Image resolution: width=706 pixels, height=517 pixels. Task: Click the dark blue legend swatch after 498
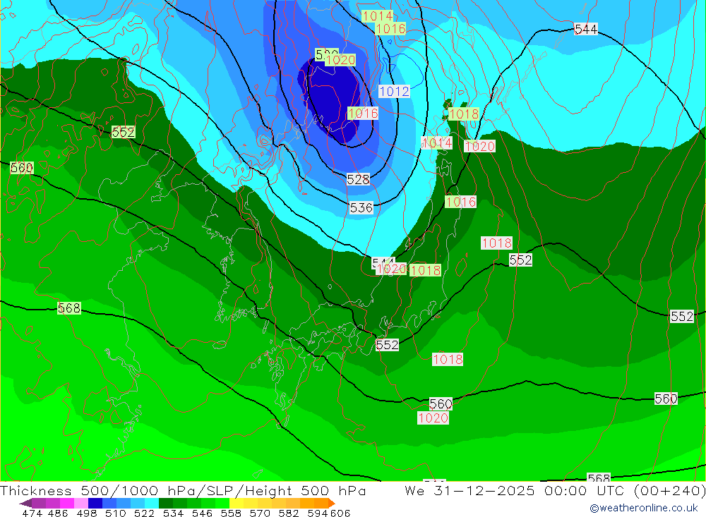(x=95, y=503)
